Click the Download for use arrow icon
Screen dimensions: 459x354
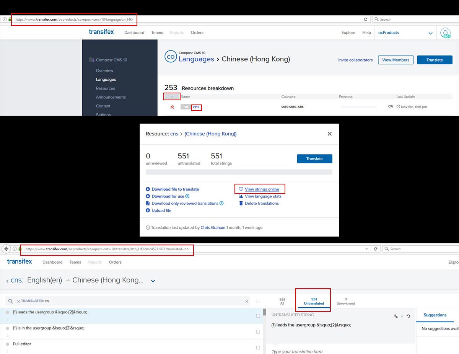148,196
